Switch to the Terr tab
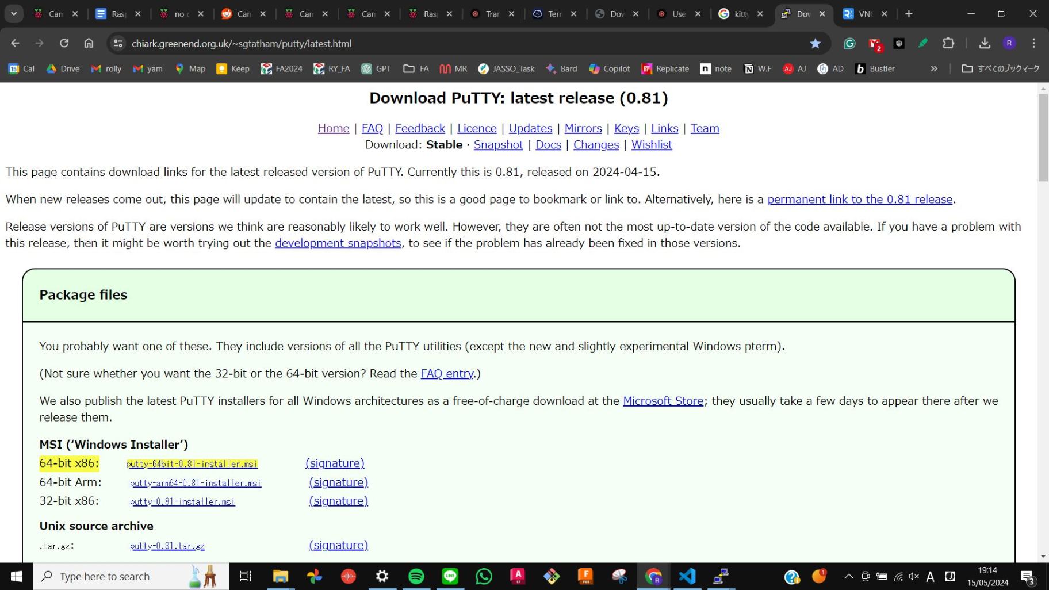 [x=547, y=14]
